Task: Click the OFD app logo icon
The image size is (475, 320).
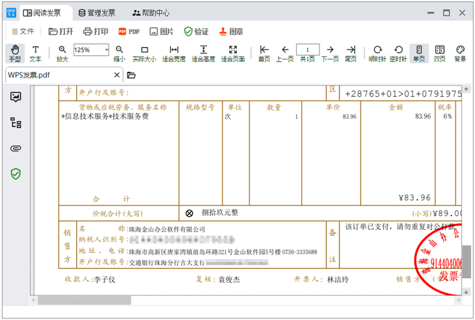Action: point(11,12)
